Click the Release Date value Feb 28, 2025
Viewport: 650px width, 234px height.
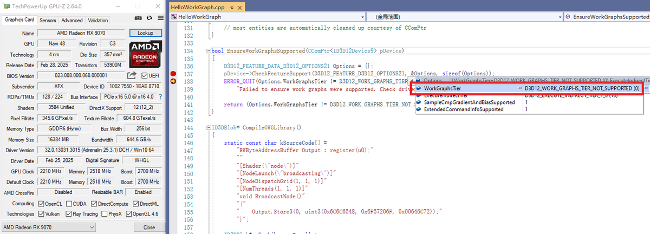[x=54, y=65]
